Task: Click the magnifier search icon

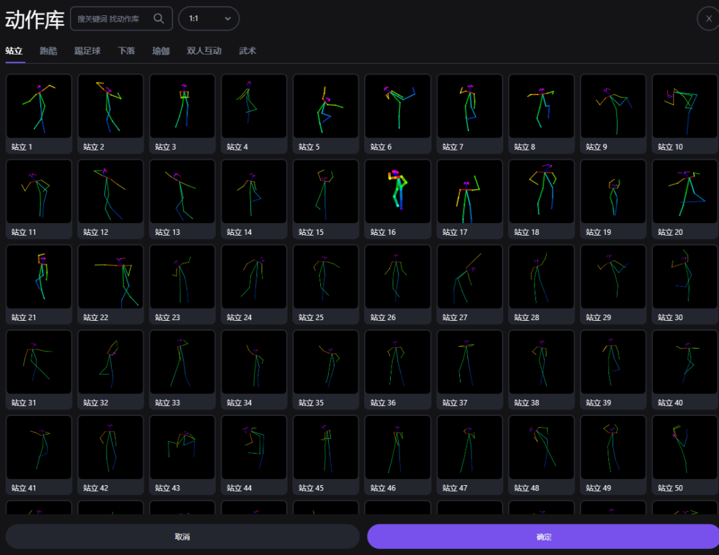Action: click(158, 19)
